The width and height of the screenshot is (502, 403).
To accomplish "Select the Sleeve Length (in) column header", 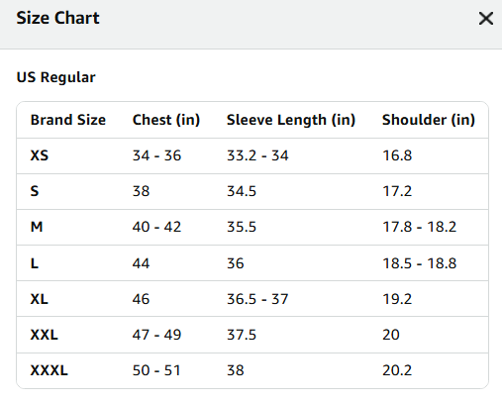I will (x=291, y=120).
